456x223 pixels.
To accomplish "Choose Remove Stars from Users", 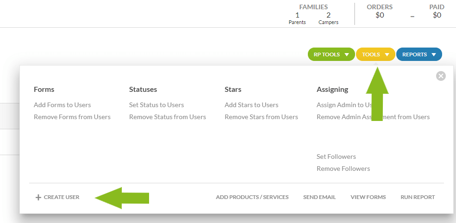I will pyautogui.click(x=261, y=117).
